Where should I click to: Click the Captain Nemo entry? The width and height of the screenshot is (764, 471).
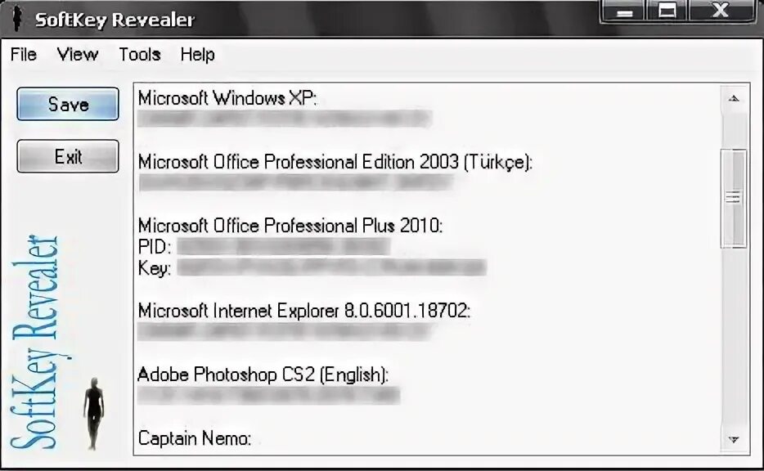coord(195,438)
